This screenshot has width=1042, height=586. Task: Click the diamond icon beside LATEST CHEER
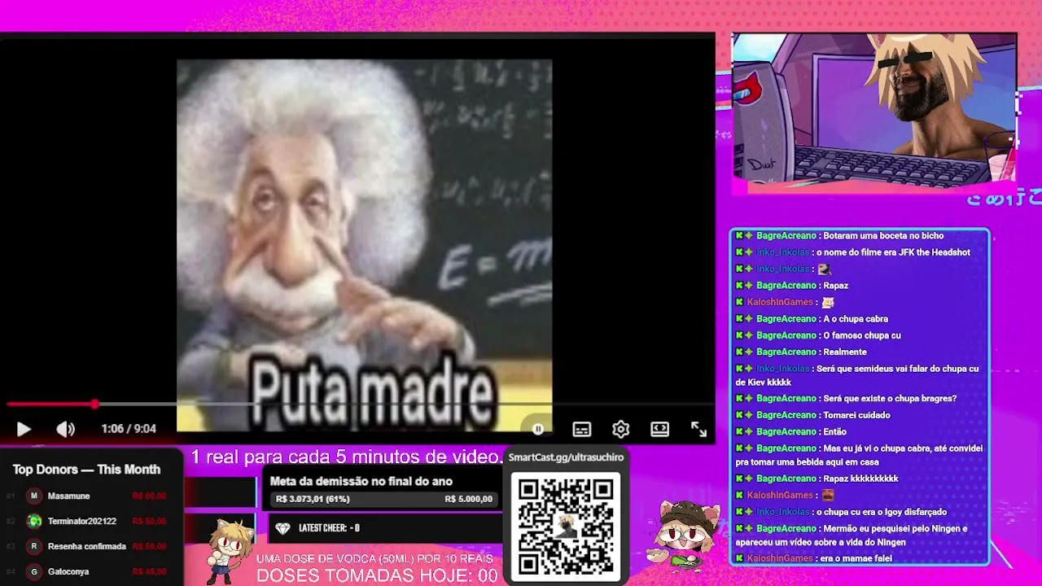pyautogui.click(x=282, y=528)
